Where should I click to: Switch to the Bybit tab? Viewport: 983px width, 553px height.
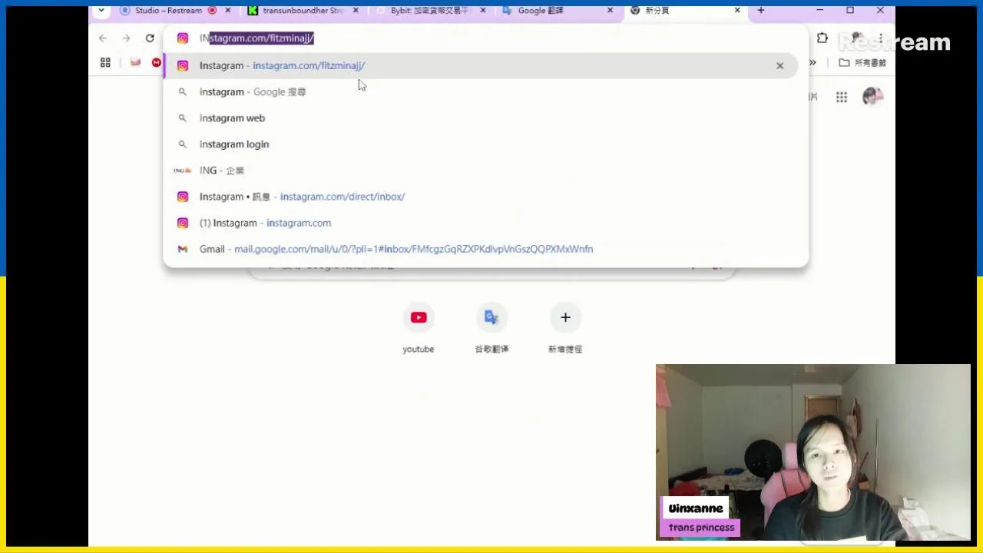coord(430,11)
